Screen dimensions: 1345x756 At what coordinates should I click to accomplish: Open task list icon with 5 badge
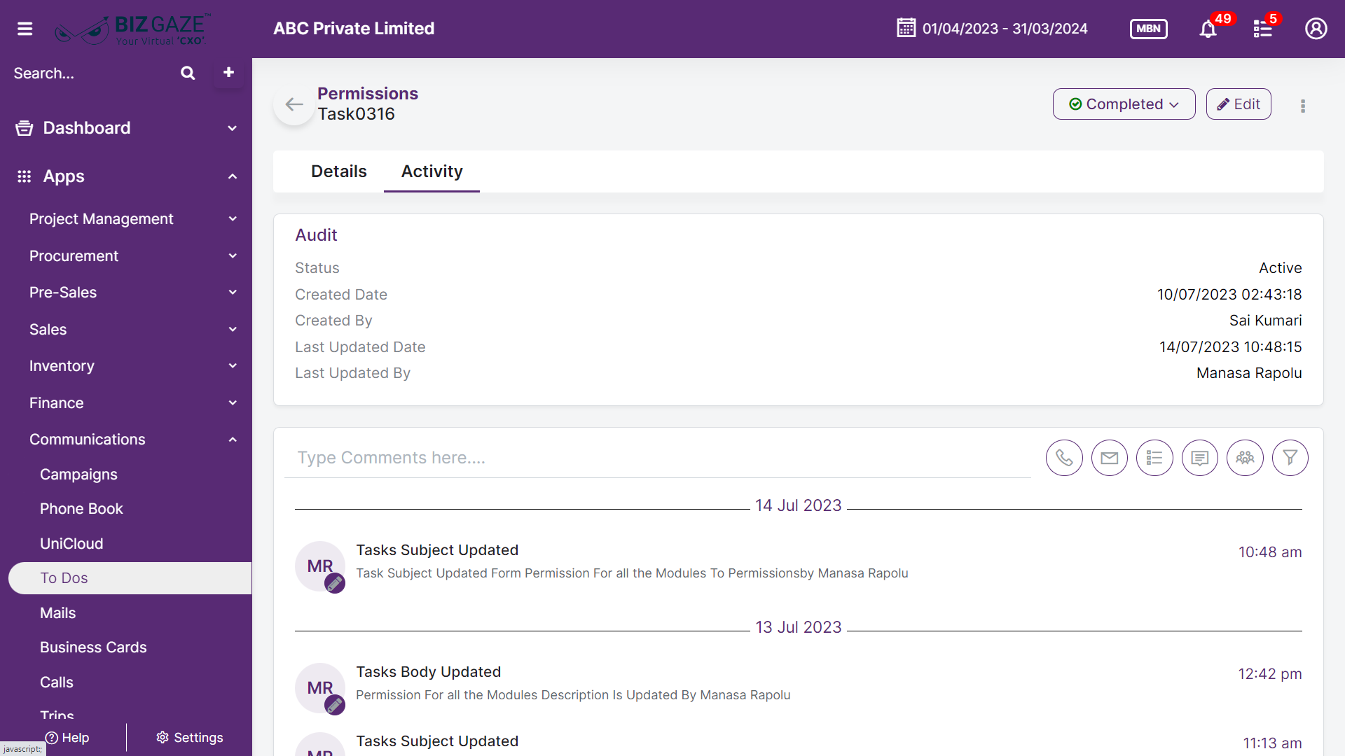tap(1263, 29)
